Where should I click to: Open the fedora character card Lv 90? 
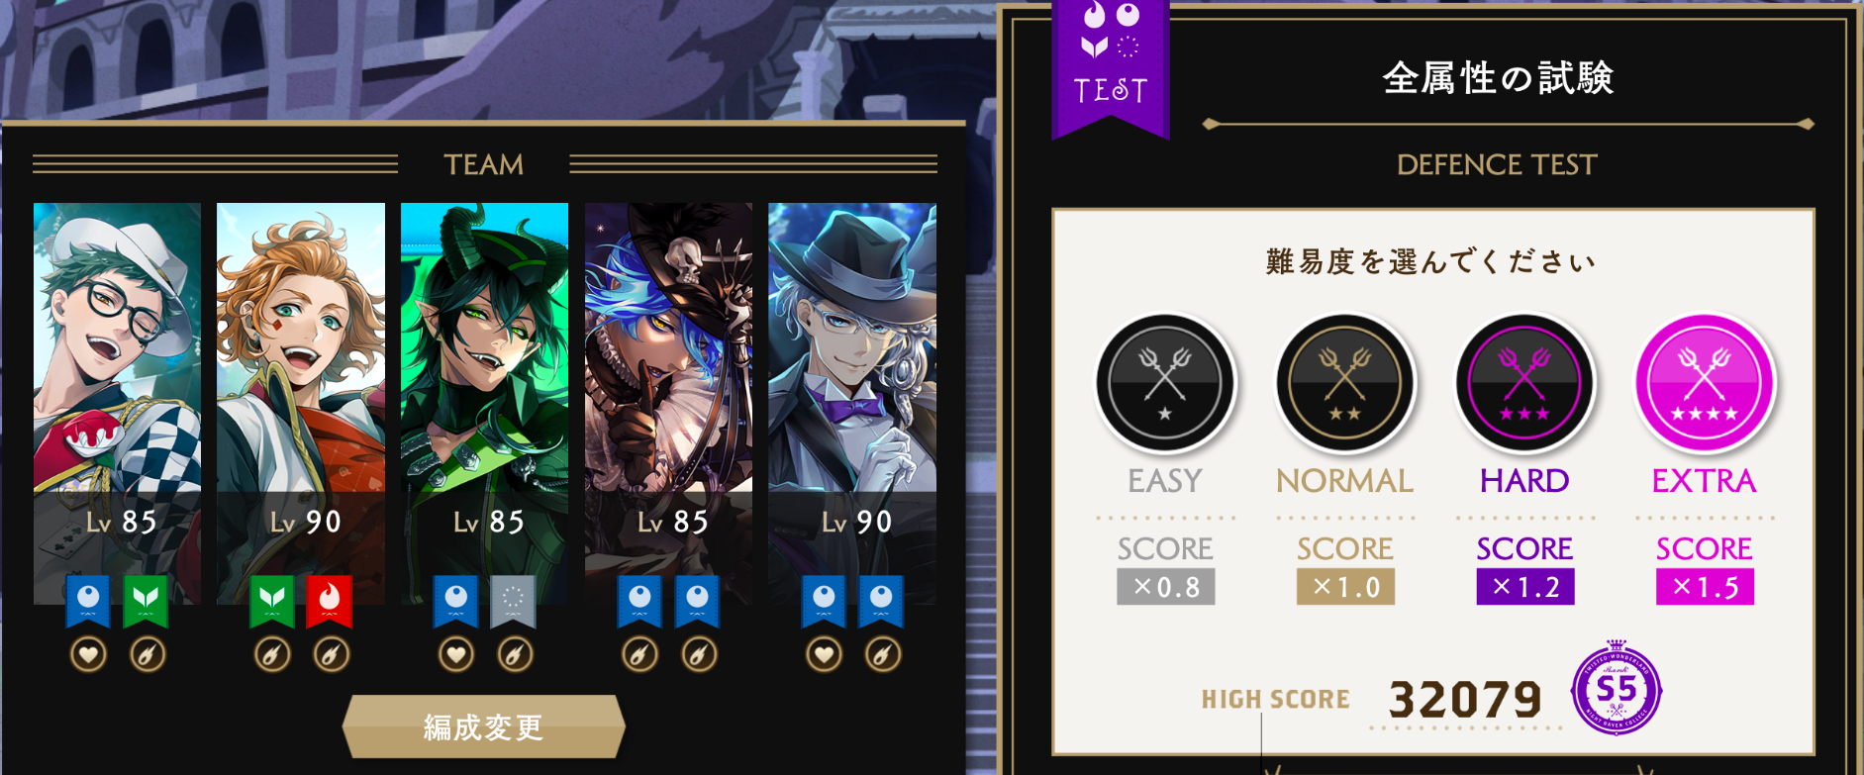pyautogui.click(x=852, y=403)
